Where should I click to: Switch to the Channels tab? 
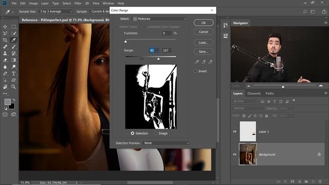click(x=254, y=94)
